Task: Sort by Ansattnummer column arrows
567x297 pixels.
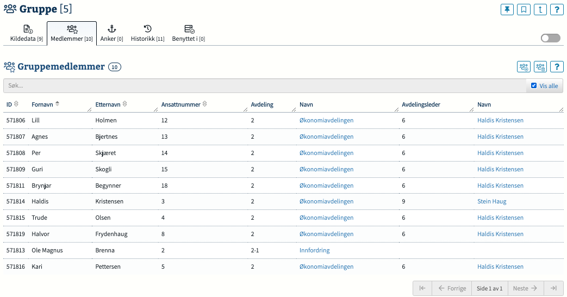Action: [x=204, y=104]
